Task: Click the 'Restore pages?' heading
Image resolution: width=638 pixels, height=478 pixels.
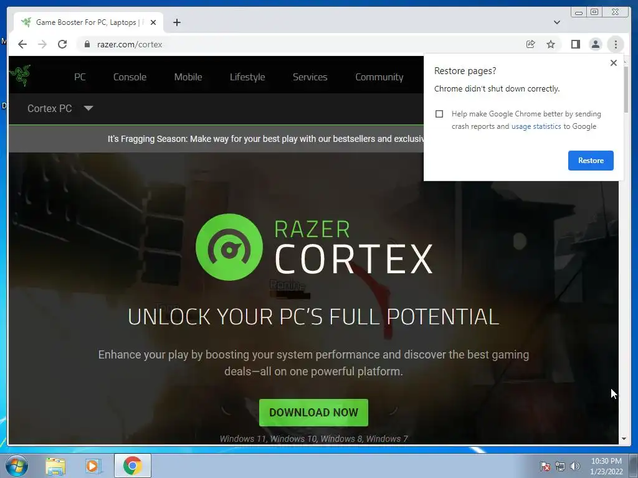Action: coord(465,71)
